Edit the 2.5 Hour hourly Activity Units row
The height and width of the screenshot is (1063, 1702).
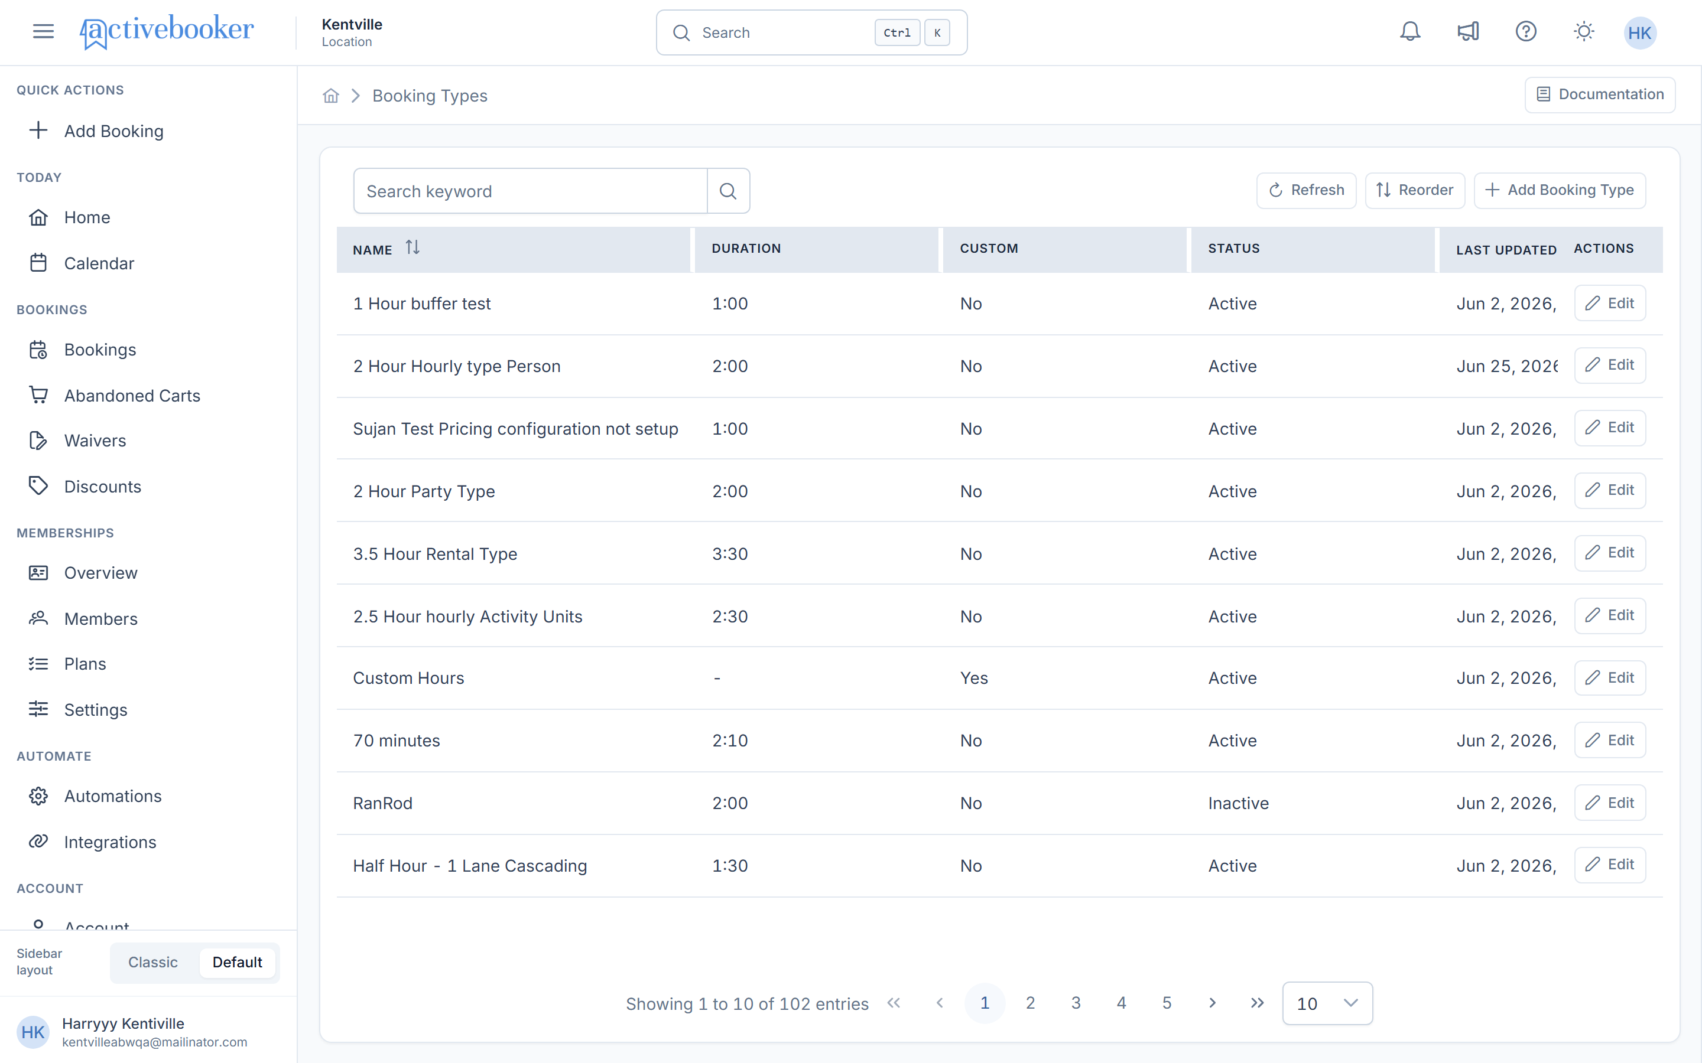pyautogui.click(x=1609, y=615)
